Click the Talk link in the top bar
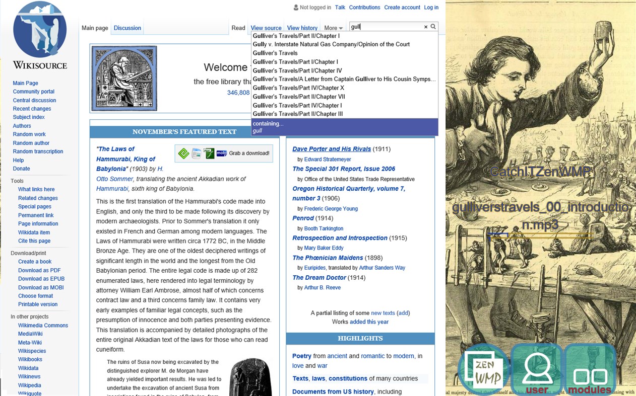 340,8
